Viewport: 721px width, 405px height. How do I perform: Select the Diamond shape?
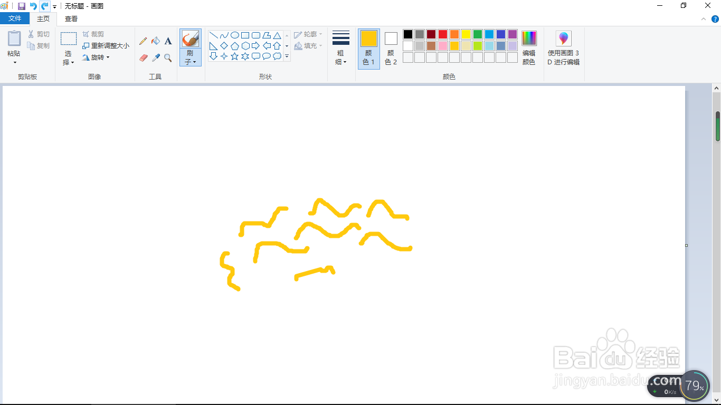point(224,46)
